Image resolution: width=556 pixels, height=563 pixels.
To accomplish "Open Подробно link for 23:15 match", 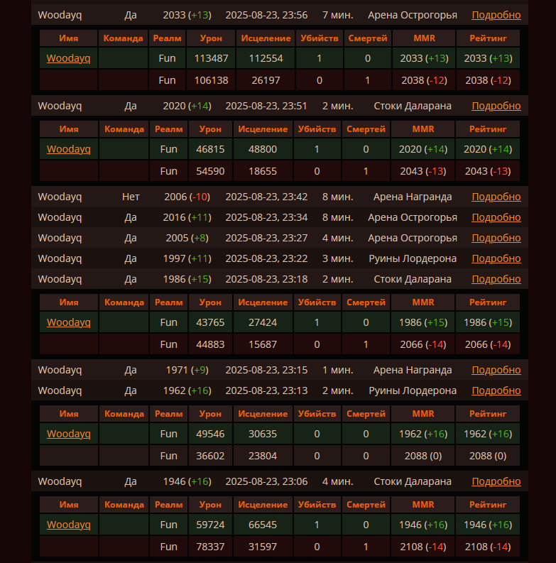I will coord(496,370).
